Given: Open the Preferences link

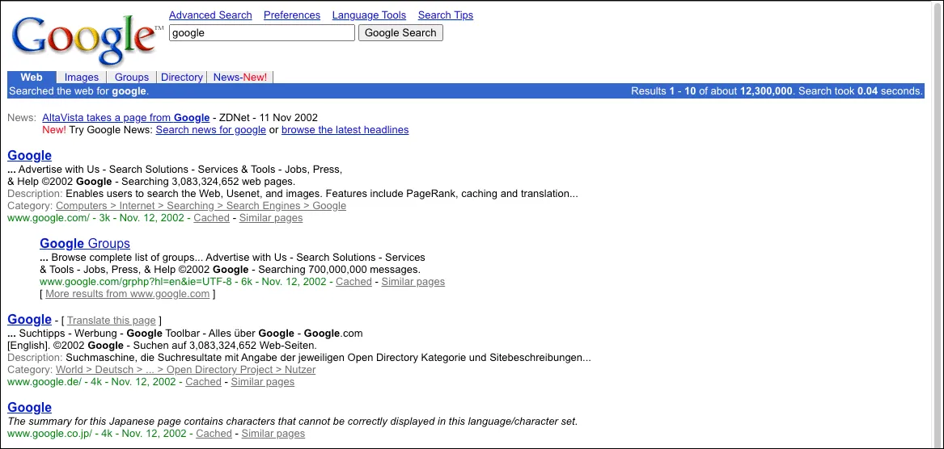Looking at the screenshot, I should point(292,15).
